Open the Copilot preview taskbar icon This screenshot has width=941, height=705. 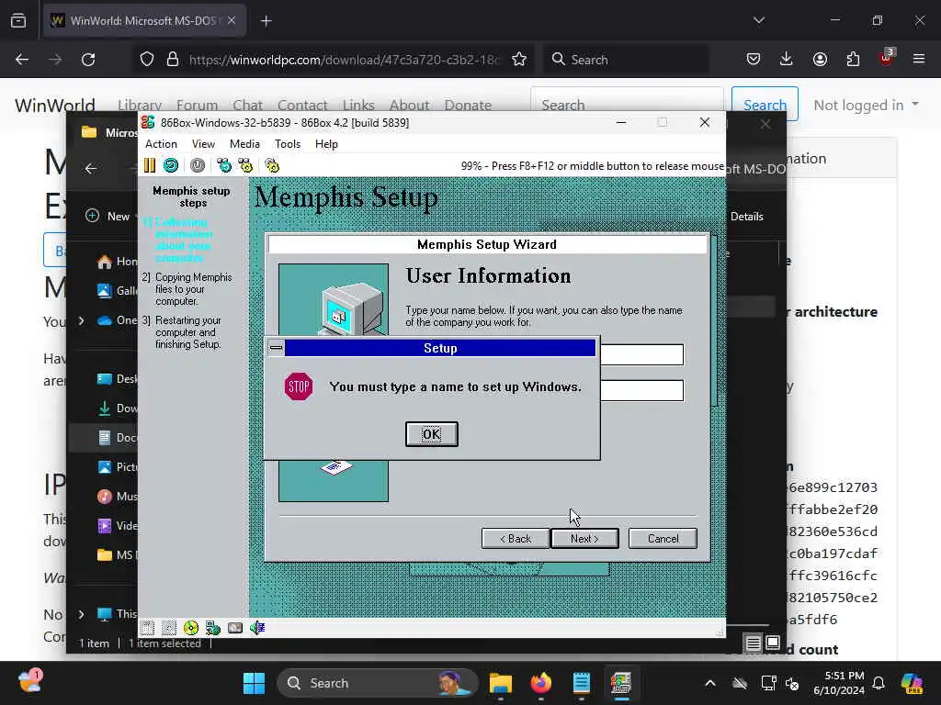(913, 683)
